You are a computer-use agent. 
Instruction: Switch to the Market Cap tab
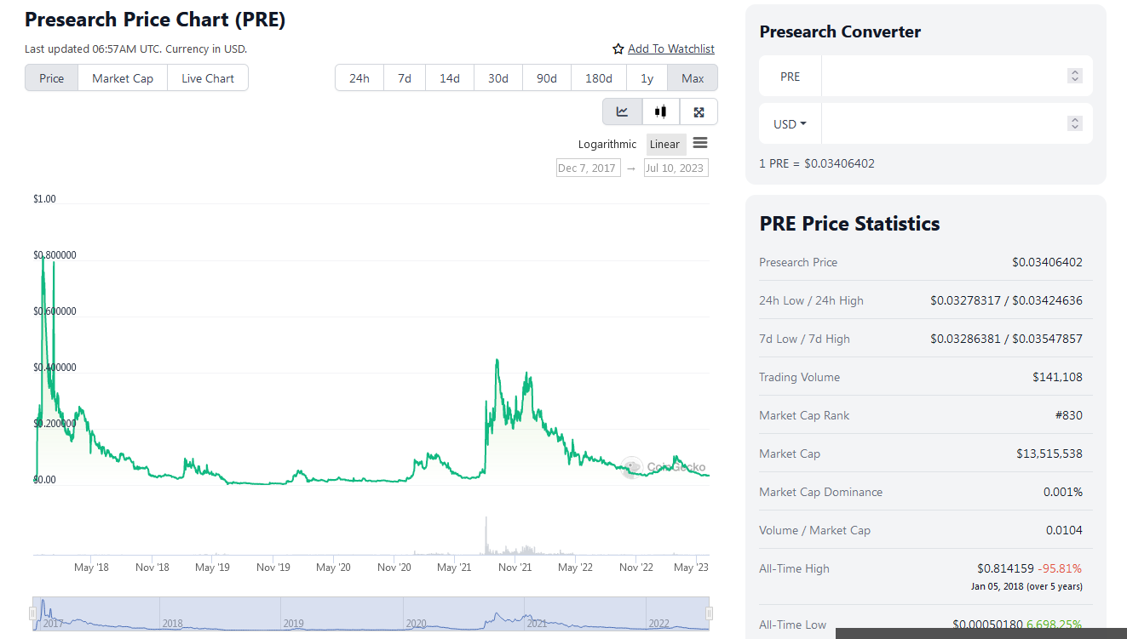click(123, 78)
